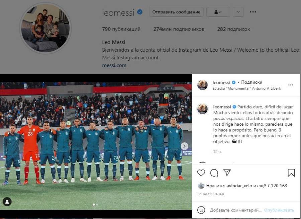Toggle following status with person-check button
The width and height of the screenshot is (301, 219).
(x=218, y=12)
